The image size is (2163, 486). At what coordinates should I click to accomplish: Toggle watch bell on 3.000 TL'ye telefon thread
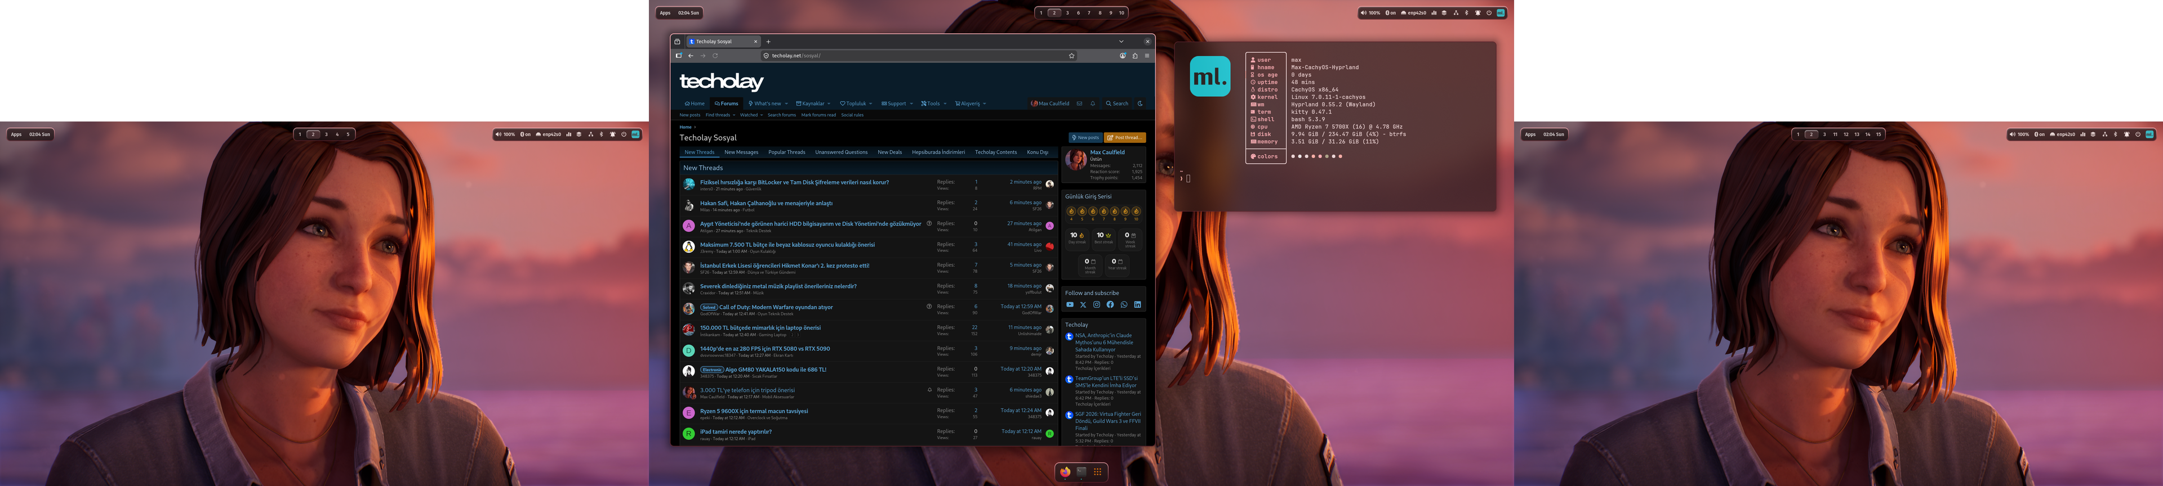(929, 390)
